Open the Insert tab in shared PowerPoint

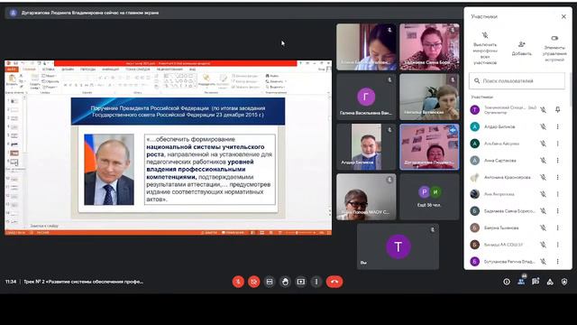(48, 70)
